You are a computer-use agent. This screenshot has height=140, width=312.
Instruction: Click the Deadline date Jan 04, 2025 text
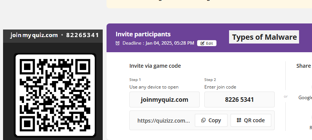pyautogui.click(x=158, y=43)
